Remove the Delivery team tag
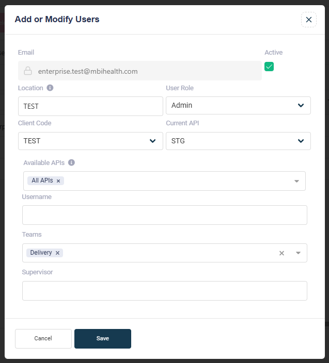This screenshot has height=363, width=329. 57,253
